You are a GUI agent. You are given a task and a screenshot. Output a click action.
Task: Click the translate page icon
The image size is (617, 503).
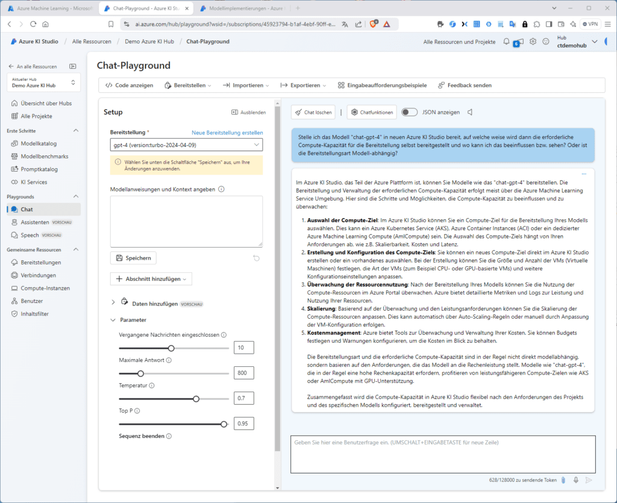click(x=345, y=24)
